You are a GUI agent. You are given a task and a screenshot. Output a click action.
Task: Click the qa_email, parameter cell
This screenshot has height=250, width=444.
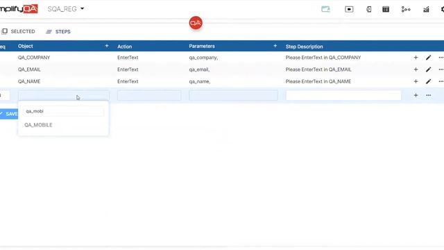(199, 69)
